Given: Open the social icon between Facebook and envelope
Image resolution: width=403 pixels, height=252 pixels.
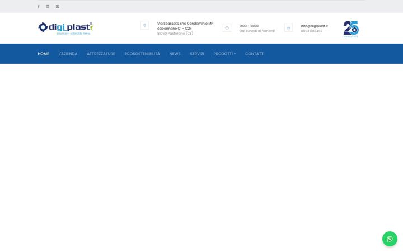Looking at the screenshot, I should [48, 7].
